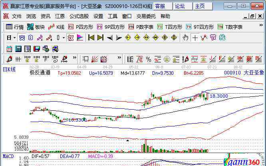Image resolution: width=266 pixels, height=166 pixels.
Task: Jump to last bar with skip-end icon
Action: (100, 38)
